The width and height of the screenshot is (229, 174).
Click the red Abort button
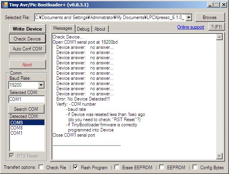coord(27,65)
